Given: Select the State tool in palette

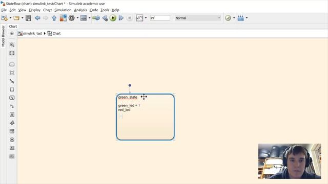Looking at the screenshot, I should pos(12,64).
